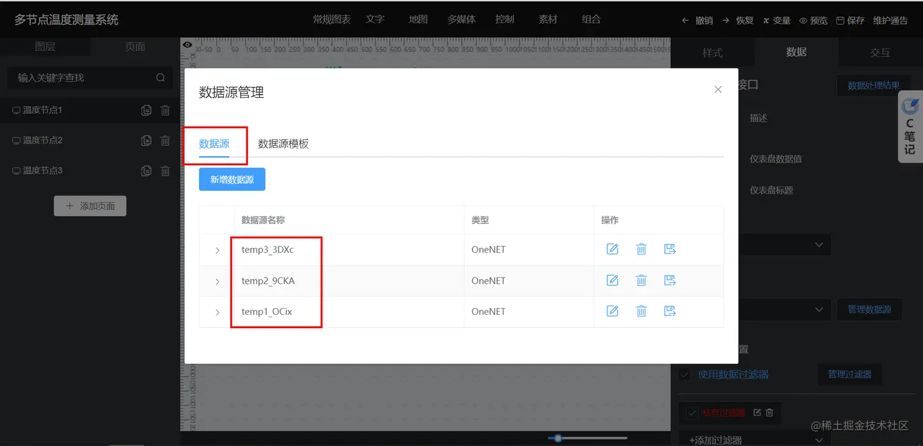
Task: Open dropdown below 仪表盘标题
Action: coord(784,244)
